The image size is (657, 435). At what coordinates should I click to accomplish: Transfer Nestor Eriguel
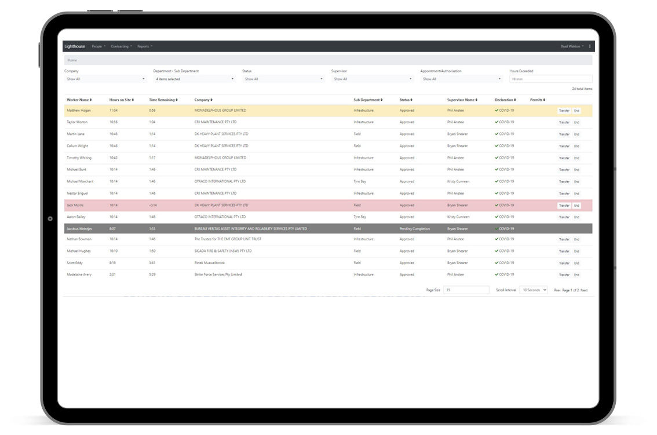click(x=564, y=193)
